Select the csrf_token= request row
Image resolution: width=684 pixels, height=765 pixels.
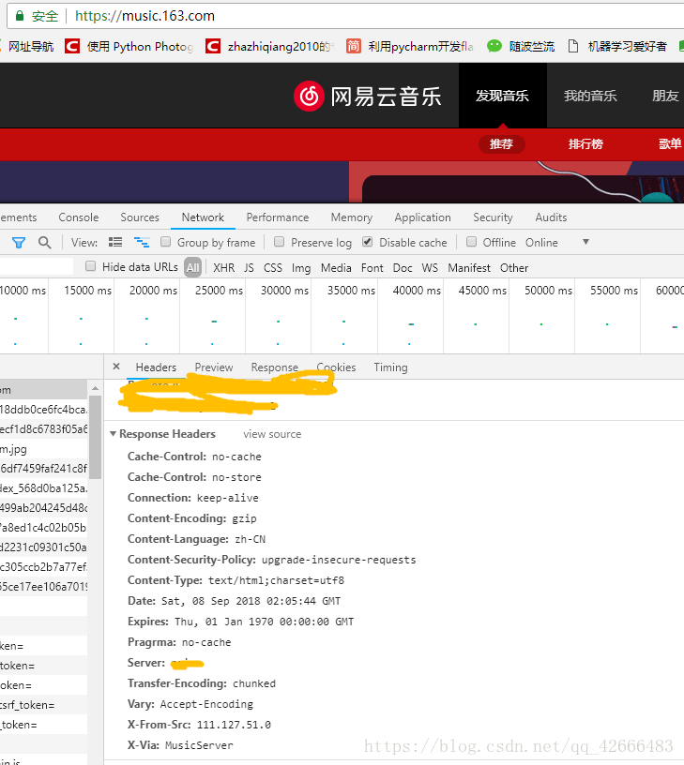(43, 704)
